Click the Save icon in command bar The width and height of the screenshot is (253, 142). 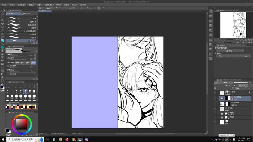(x=51, y=8)
